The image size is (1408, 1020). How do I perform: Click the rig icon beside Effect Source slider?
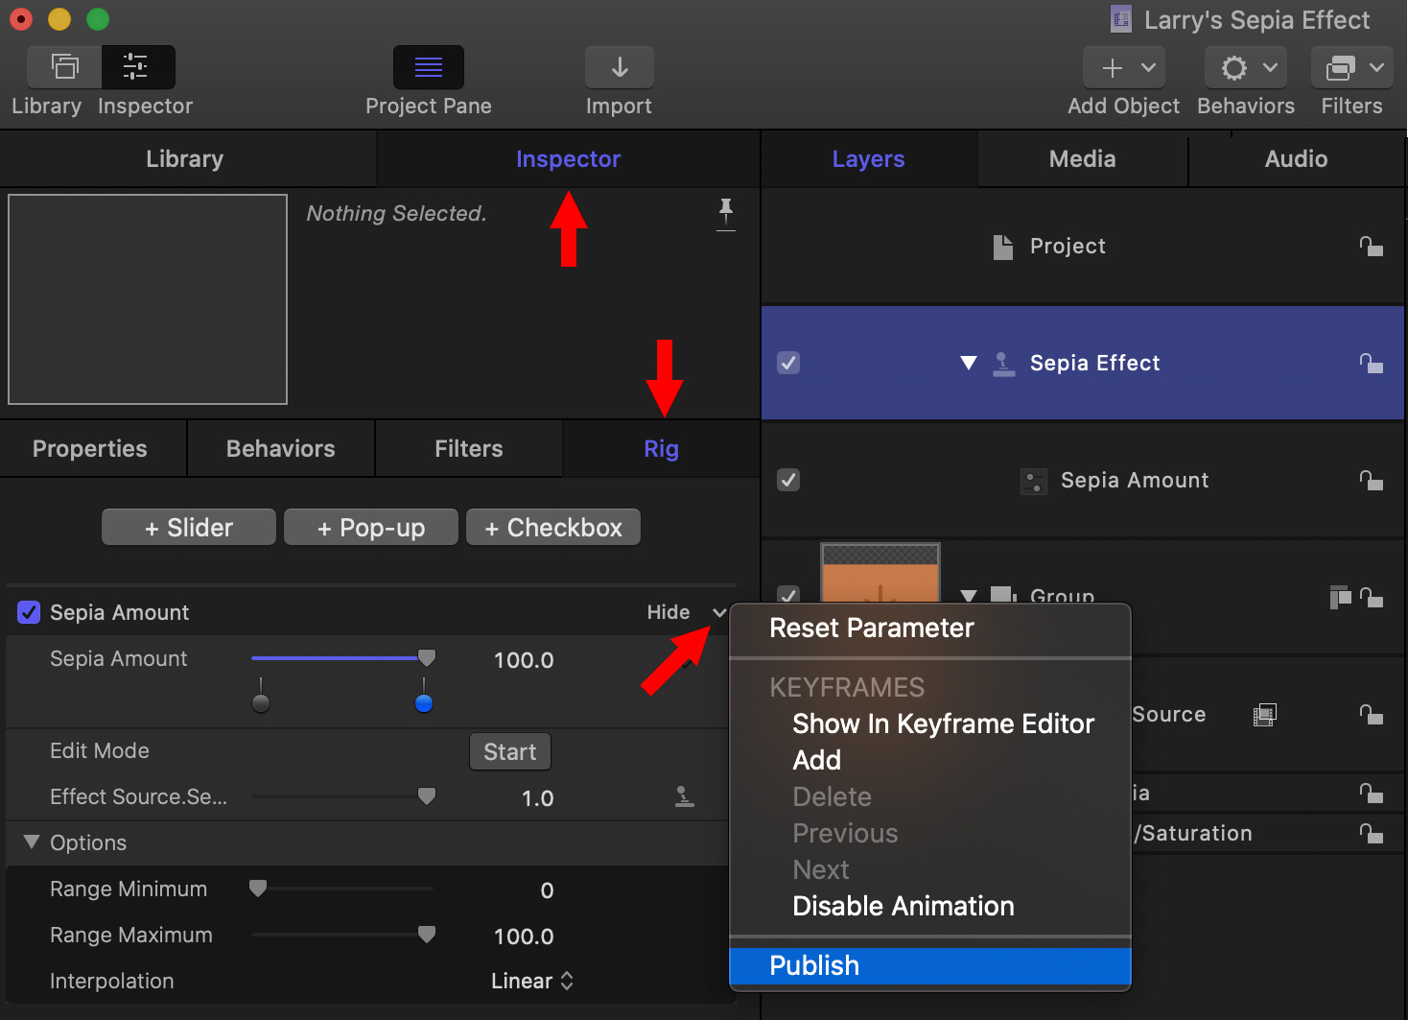click(684, 796)
